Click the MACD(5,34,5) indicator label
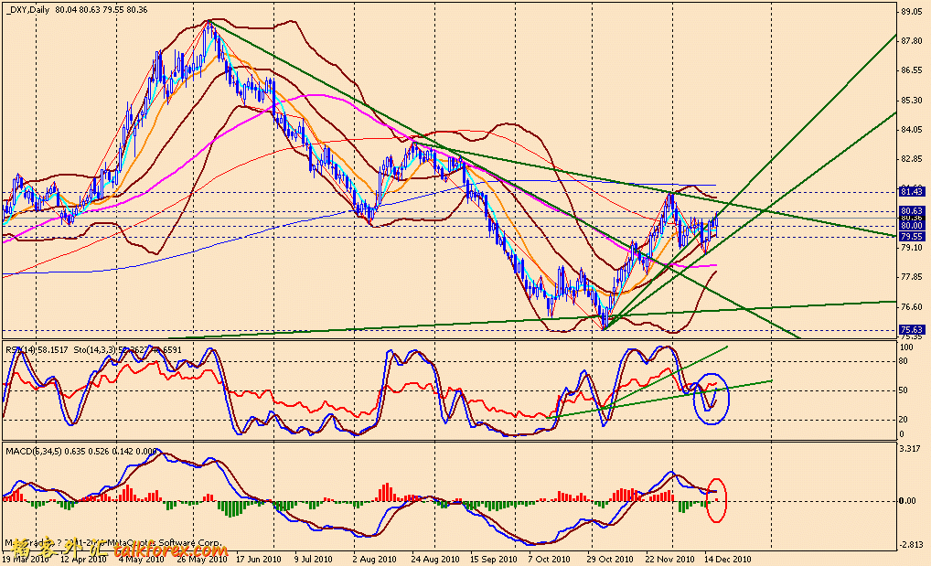Viewport: 931px width, 566px height. pos(34,452)
